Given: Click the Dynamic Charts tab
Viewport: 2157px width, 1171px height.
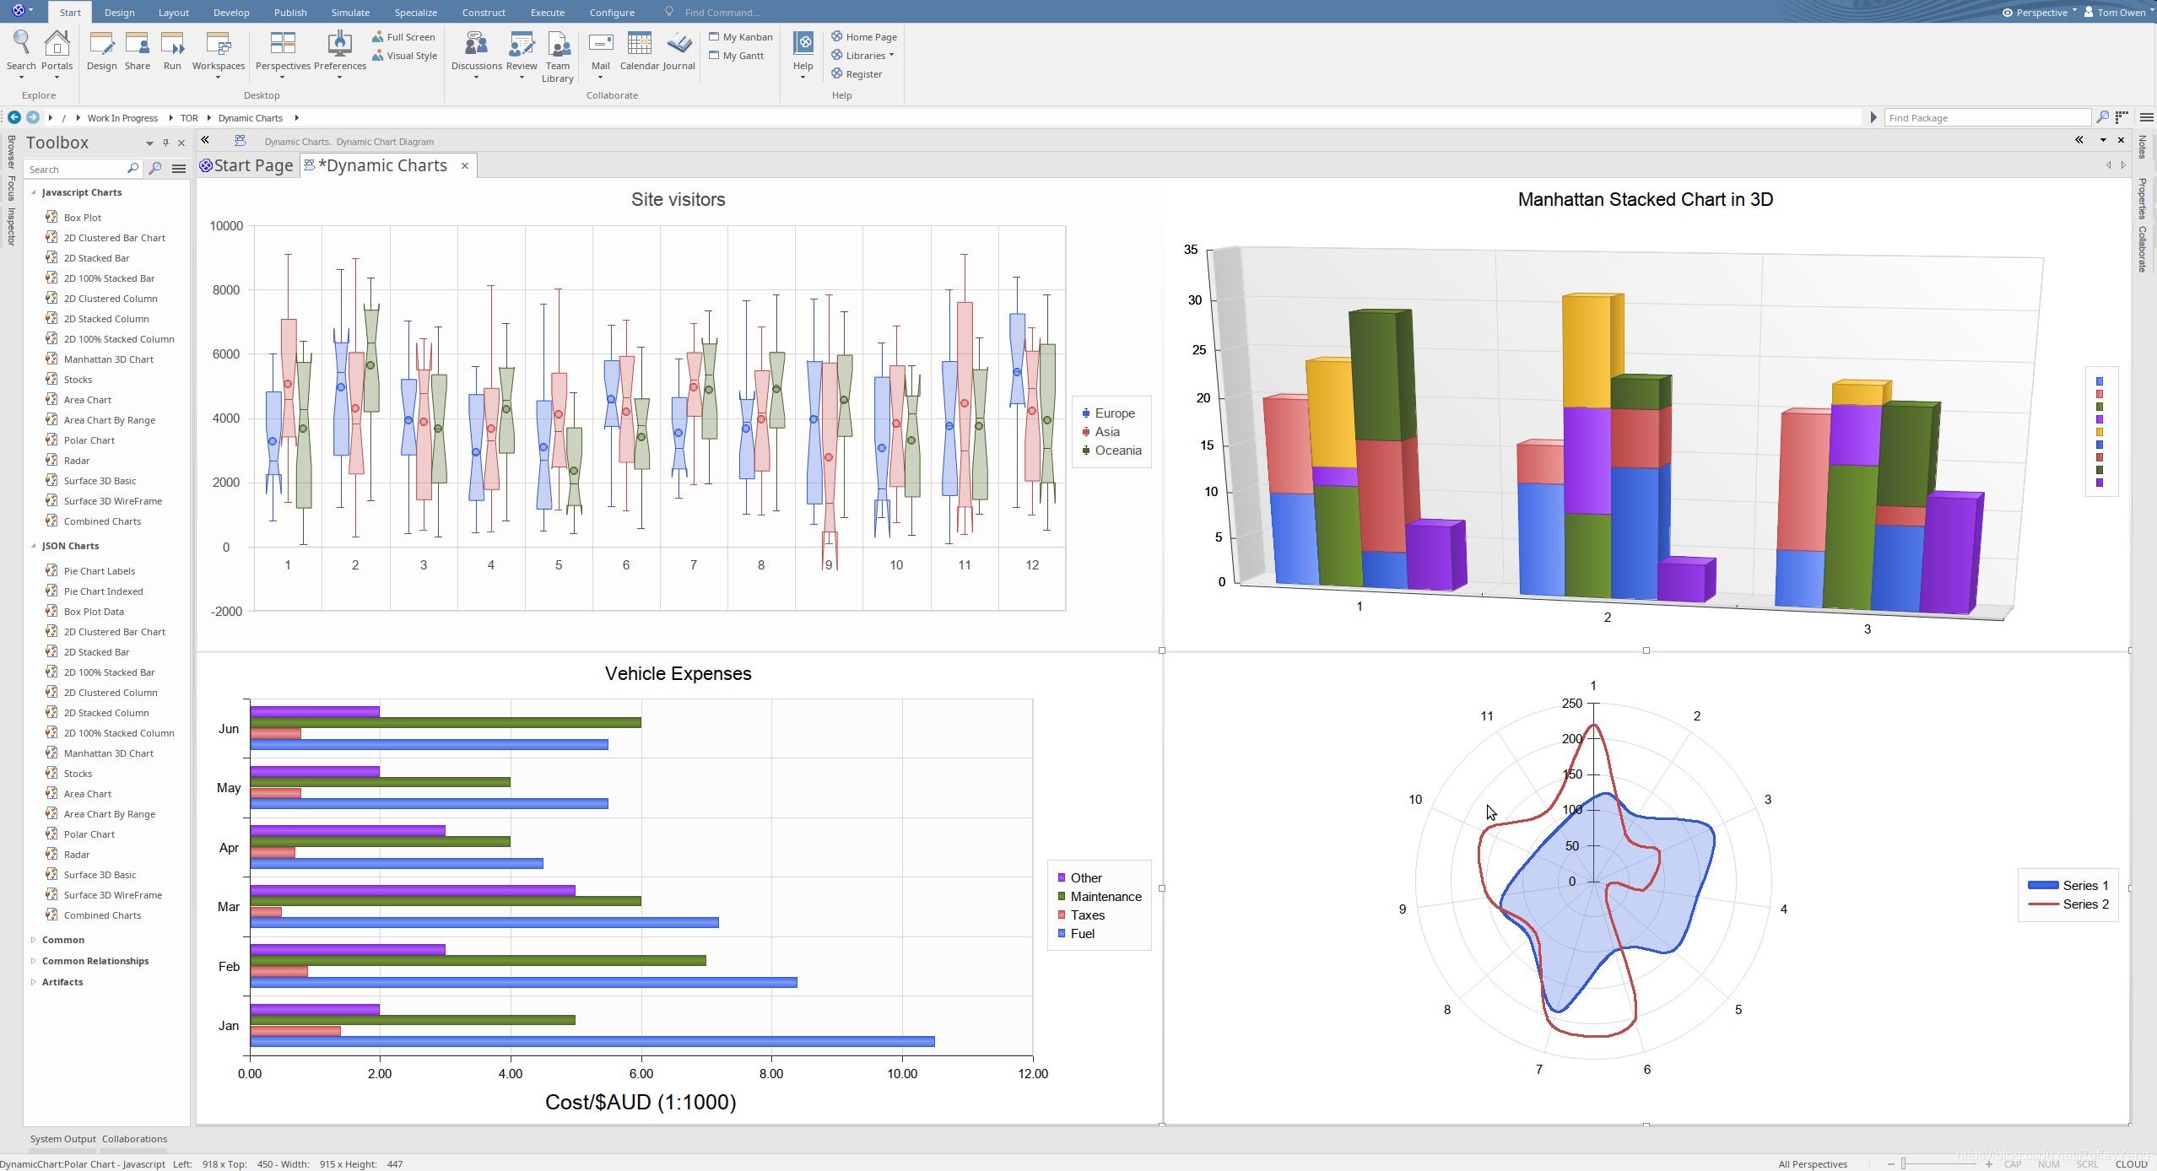Looking at the screenshot, I should 382,165.
